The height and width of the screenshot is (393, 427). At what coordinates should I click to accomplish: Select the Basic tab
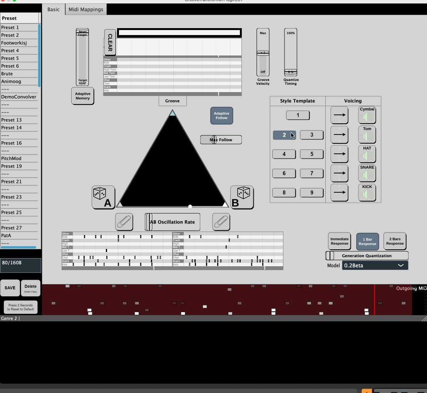click(x=54, y=9)
